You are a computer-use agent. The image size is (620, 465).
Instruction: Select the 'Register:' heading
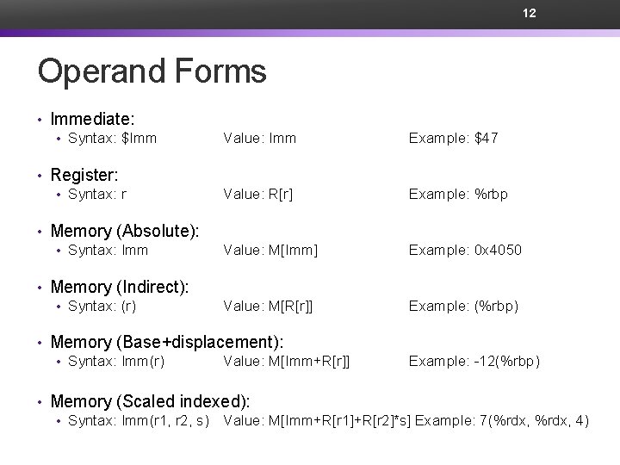(x=84, y=175)
